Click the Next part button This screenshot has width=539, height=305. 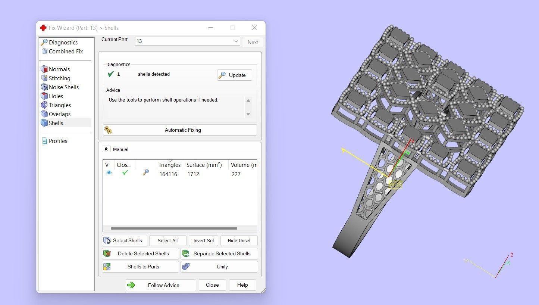253,42
